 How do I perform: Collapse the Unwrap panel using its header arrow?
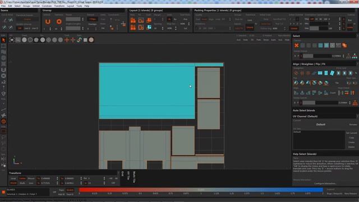(126, 10)
